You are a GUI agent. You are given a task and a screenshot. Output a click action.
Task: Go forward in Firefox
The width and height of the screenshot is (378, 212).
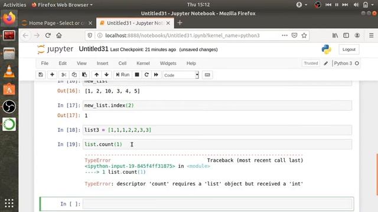37,35
